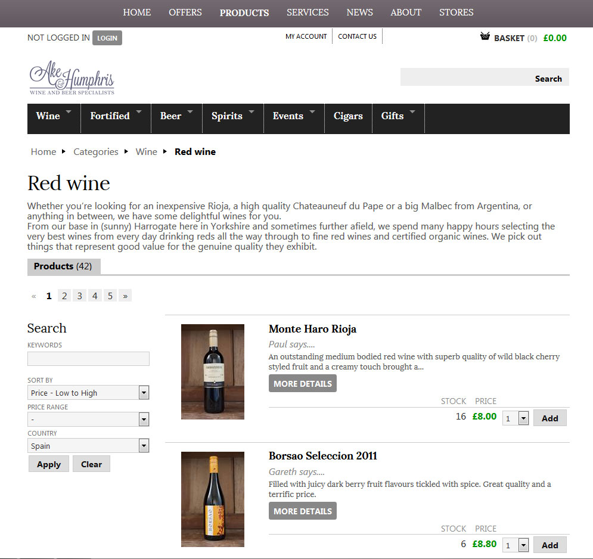This screenshot has height=559, width=593.
Task: Go to results page 3
Action: coord(79,296)
